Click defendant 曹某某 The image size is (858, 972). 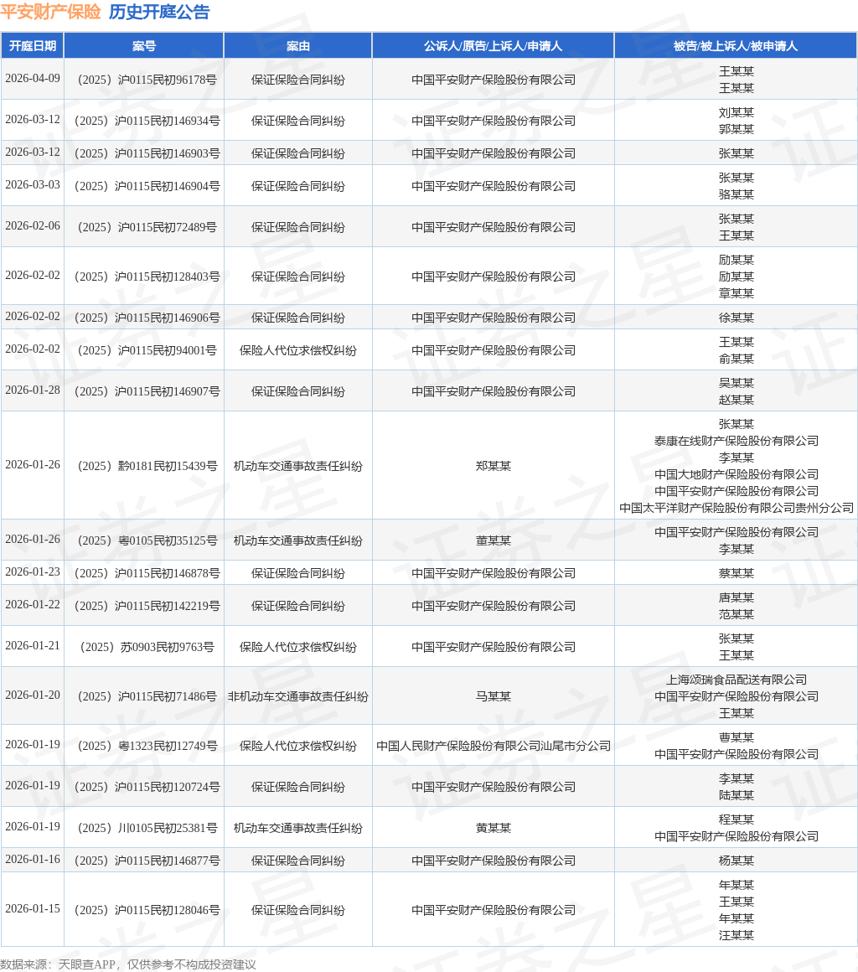[736, 737]
